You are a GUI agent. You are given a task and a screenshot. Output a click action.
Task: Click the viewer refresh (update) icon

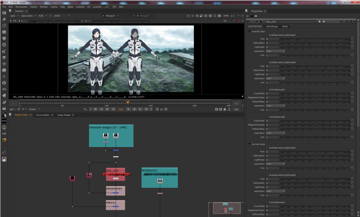210,16
